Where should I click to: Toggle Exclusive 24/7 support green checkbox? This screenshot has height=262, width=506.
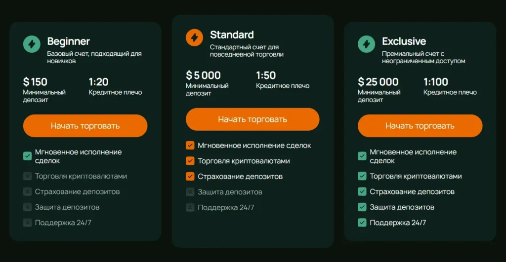coord(362,223)
